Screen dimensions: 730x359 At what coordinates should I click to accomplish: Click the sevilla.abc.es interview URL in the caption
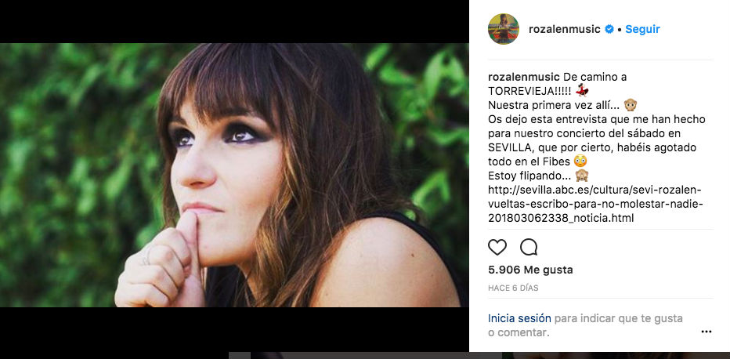pos(595,204)
